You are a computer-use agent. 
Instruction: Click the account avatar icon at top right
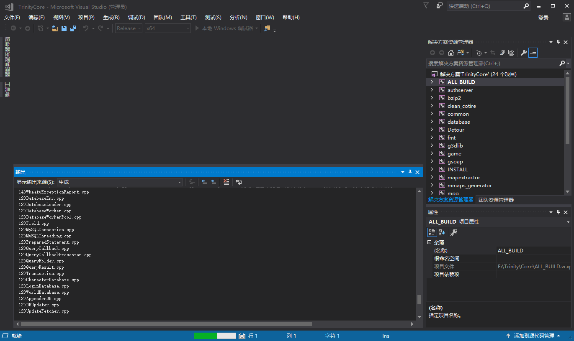point(566,17)
